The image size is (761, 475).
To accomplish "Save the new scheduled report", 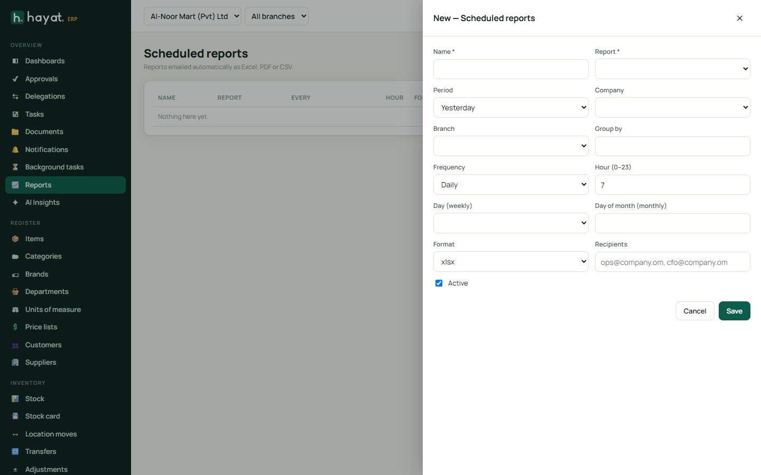I will pyautogui.click(x=734, y=311).
